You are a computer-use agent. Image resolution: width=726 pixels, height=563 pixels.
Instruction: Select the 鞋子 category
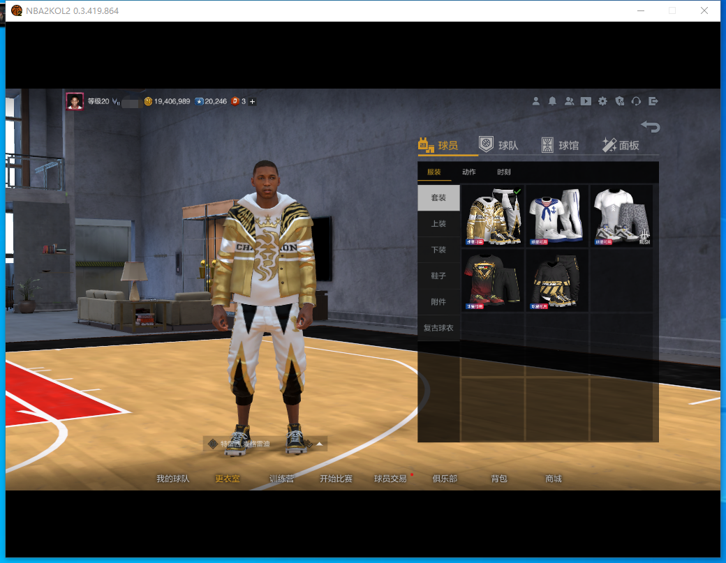[438, 276]
